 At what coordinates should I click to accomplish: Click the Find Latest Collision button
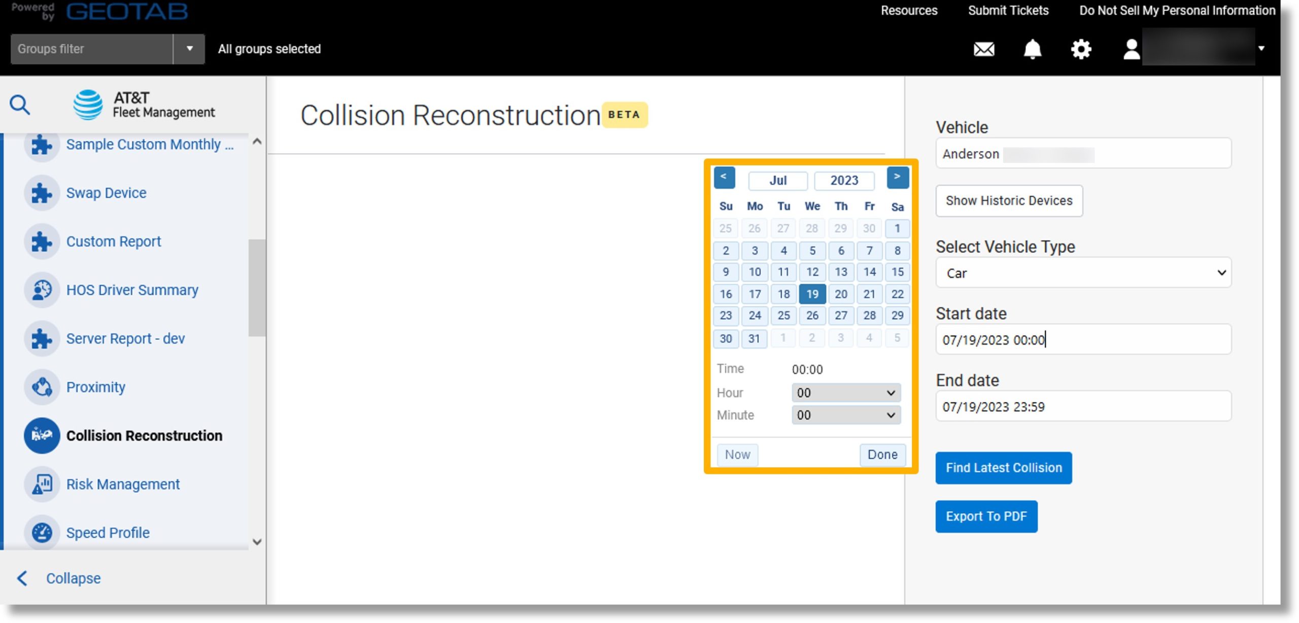coord(1003,467)
